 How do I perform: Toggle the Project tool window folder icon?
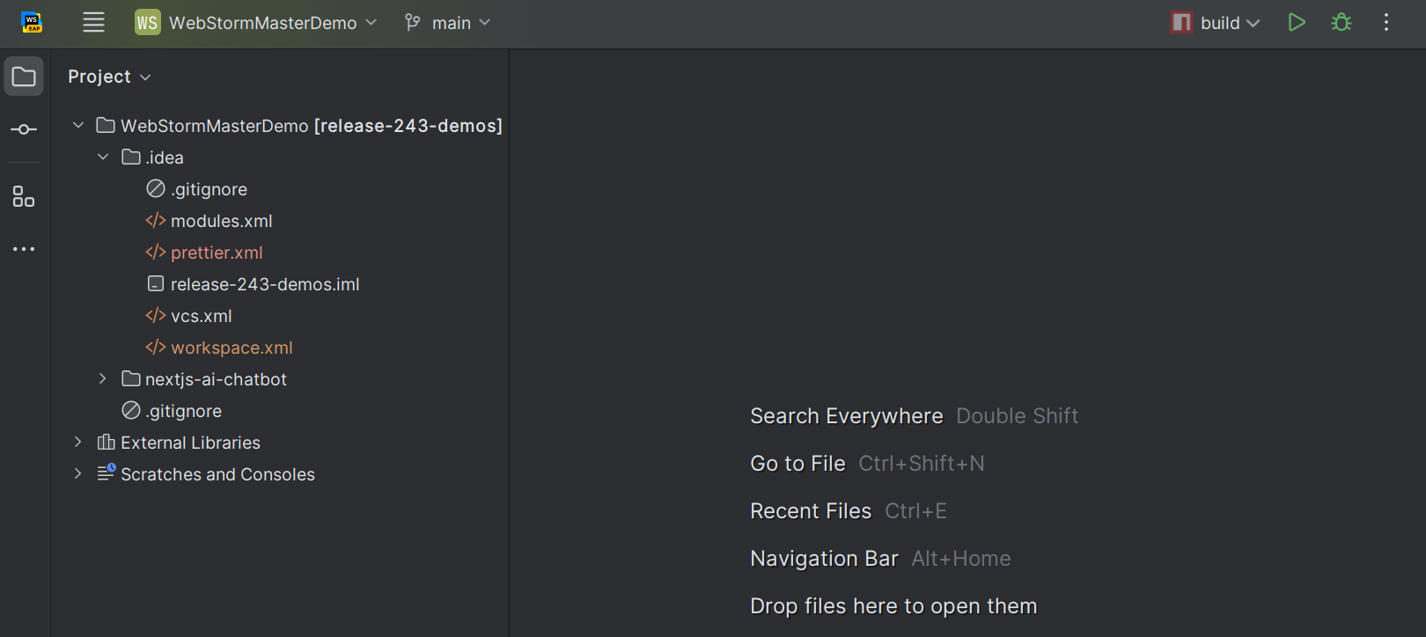24,77
